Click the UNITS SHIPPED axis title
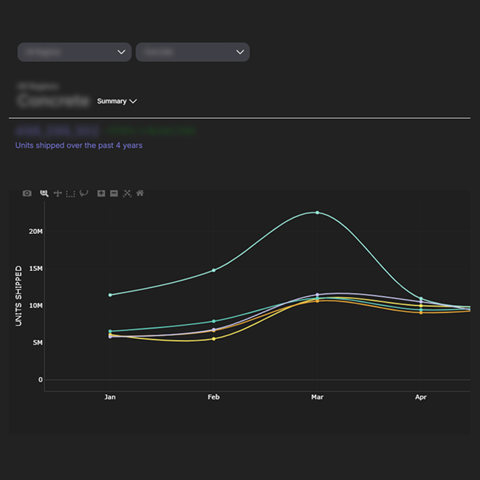This screenshot has height=480, width=480. pos(18,295)
